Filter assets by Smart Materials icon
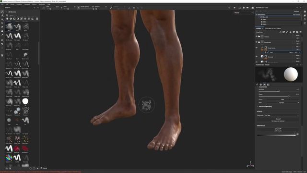Image resolution: width=307 pixels, height=173 pixels. click(x=11, y=19)
